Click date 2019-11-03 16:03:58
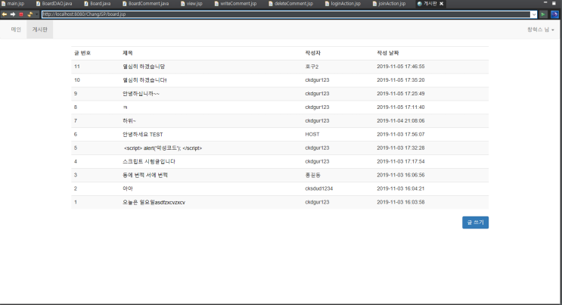562x305 pixels. (401, 202)
